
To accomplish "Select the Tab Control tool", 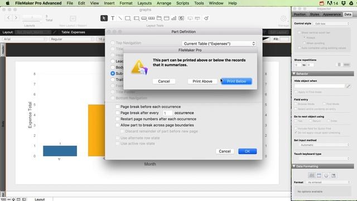I will coord(159,18).
